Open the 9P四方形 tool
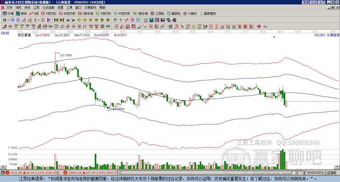This screenshot has height=182, width=340. pyautogui.click(x=67, y=13)
